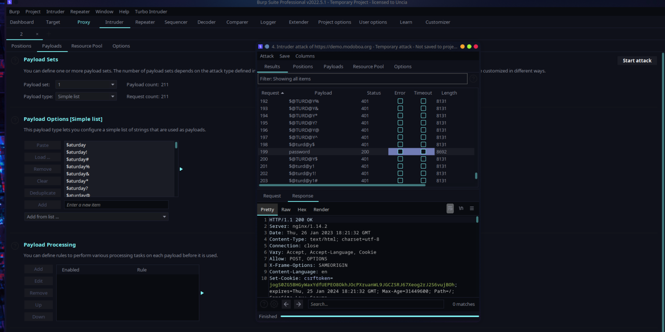Click the Deduplicate button

[43, 193]
